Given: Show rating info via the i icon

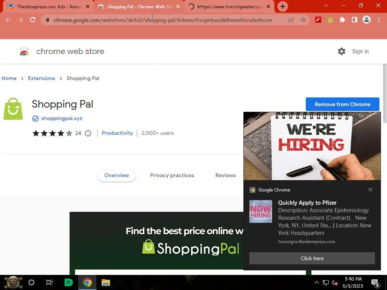Looking at the screenshot, I should (88, 133).
